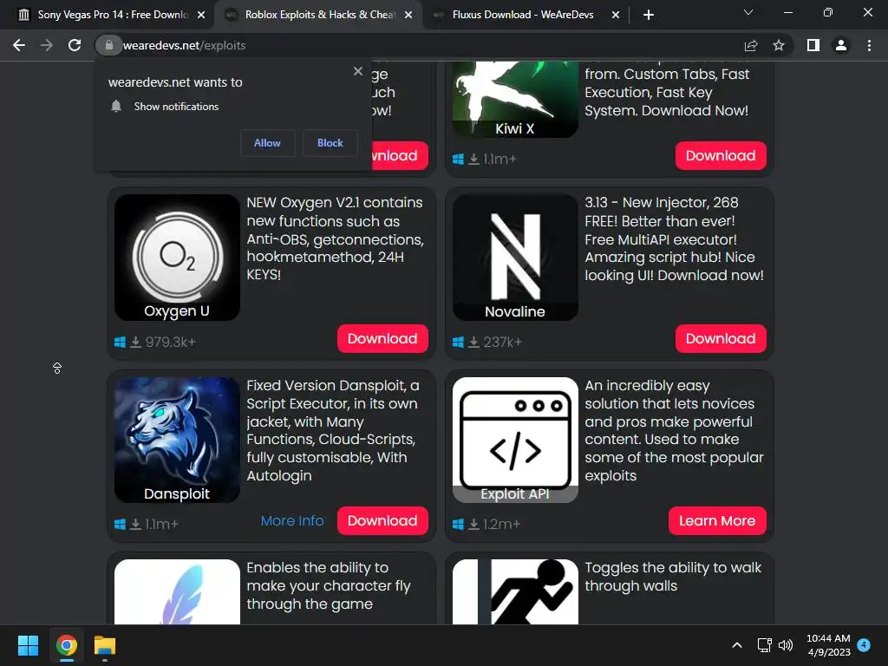Viewport: 888px width, 666px height.
Task: Click Oxygen U 979.3k+ download count icon
Action: point(136,342)
